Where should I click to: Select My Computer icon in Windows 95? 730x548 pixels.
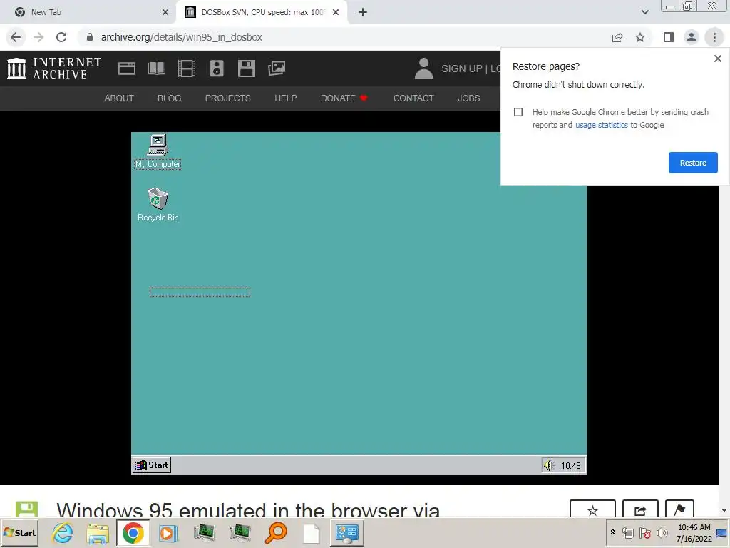pos(158,151)
